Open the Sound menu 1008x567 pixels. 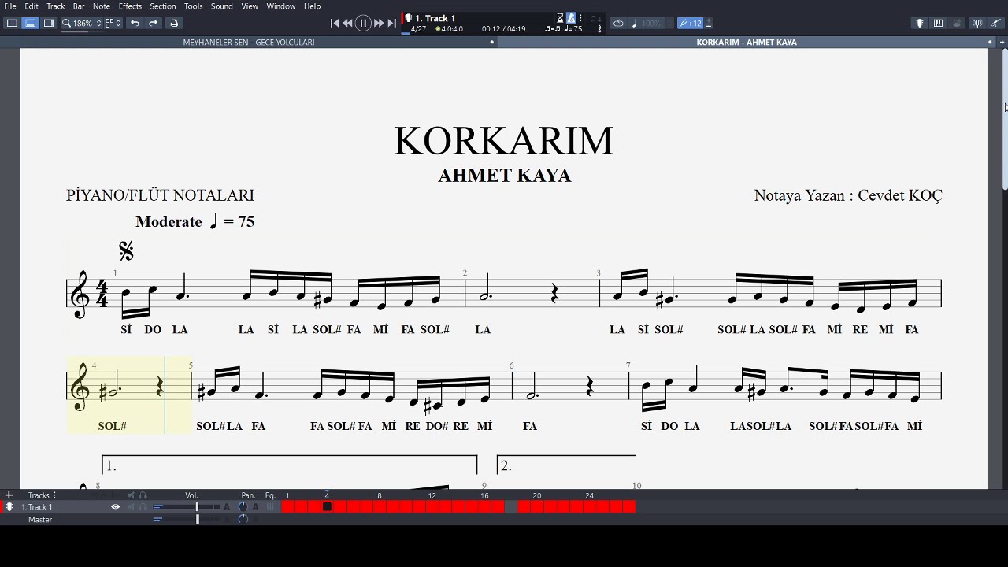click(222, 6)
